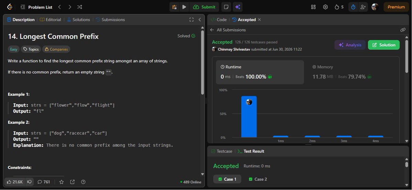
Task: Click the green Solution button
Action: (383, 45)
